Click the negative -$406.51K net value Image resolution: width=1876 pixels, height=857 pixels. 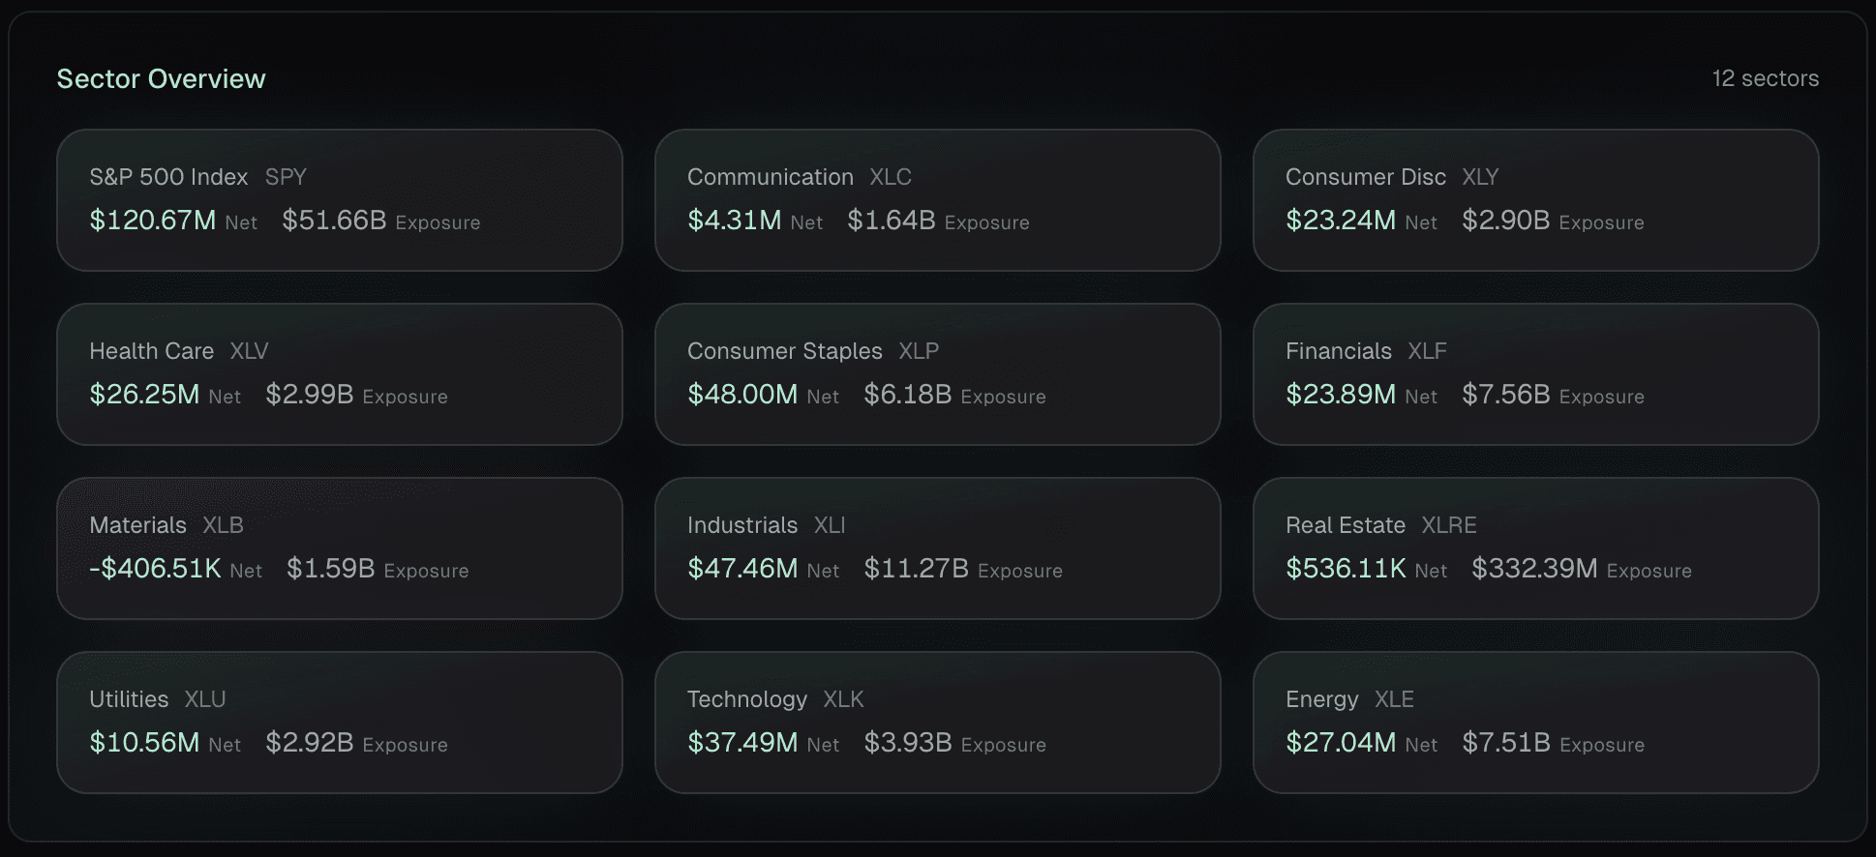pyautogui.click(x=155, y=569)
